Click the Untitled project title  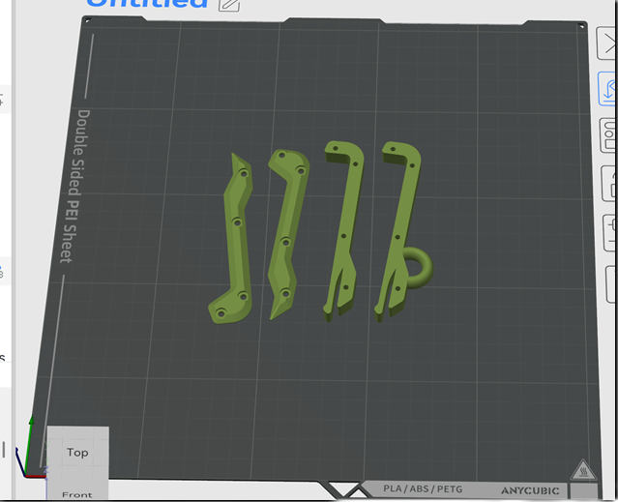147,4
